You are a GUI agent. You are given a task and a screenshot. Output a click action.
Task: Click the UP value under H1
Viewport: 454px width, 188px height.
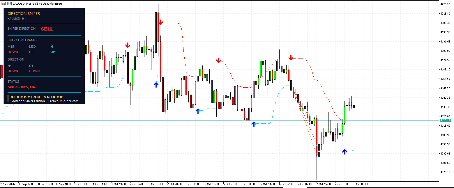point(53,52)
